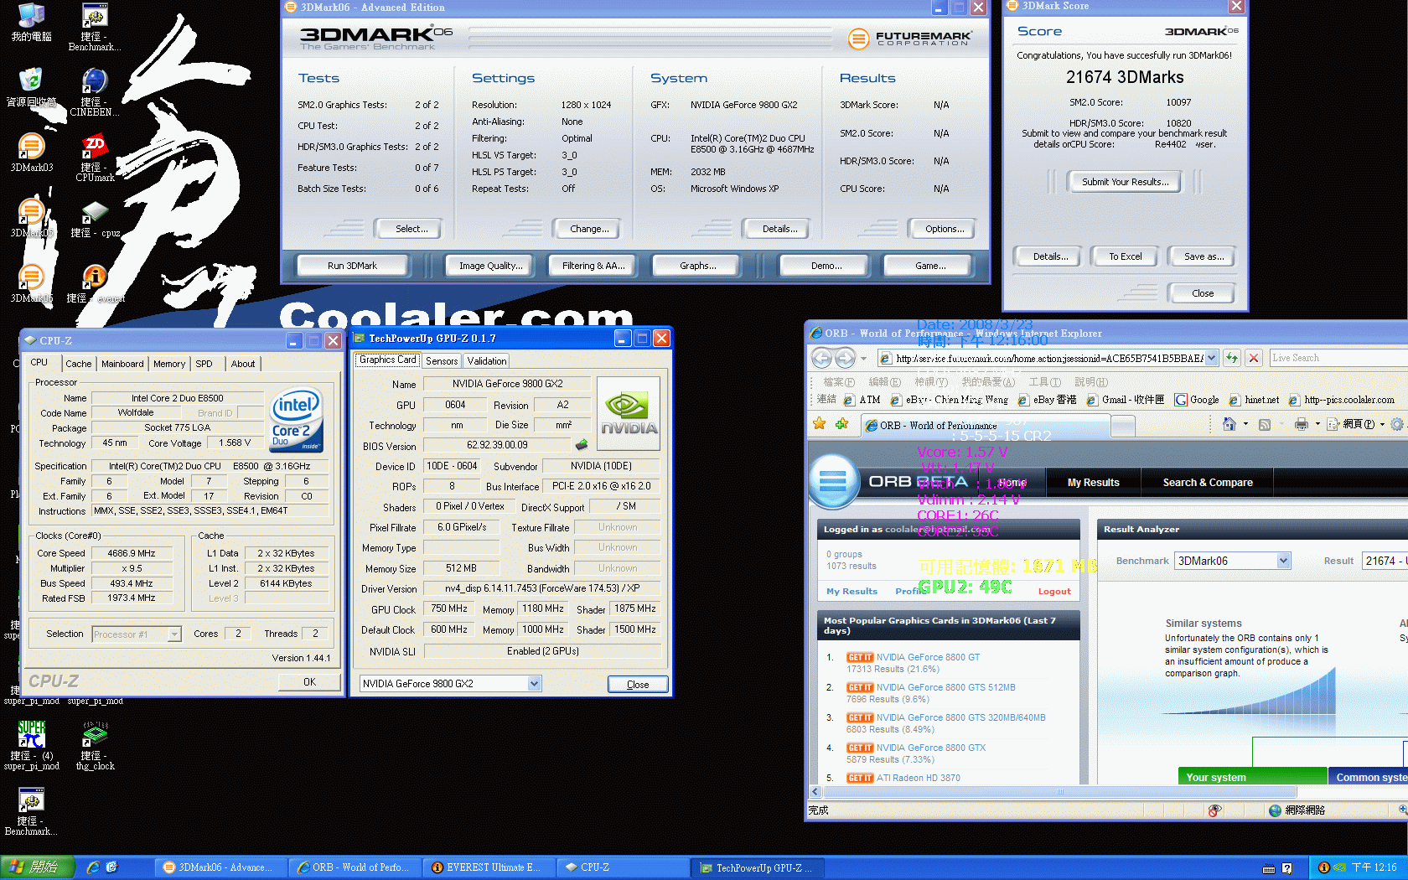
Task: Switch to the Mainboard tab in CPU-Z
Action: (122, 364)
